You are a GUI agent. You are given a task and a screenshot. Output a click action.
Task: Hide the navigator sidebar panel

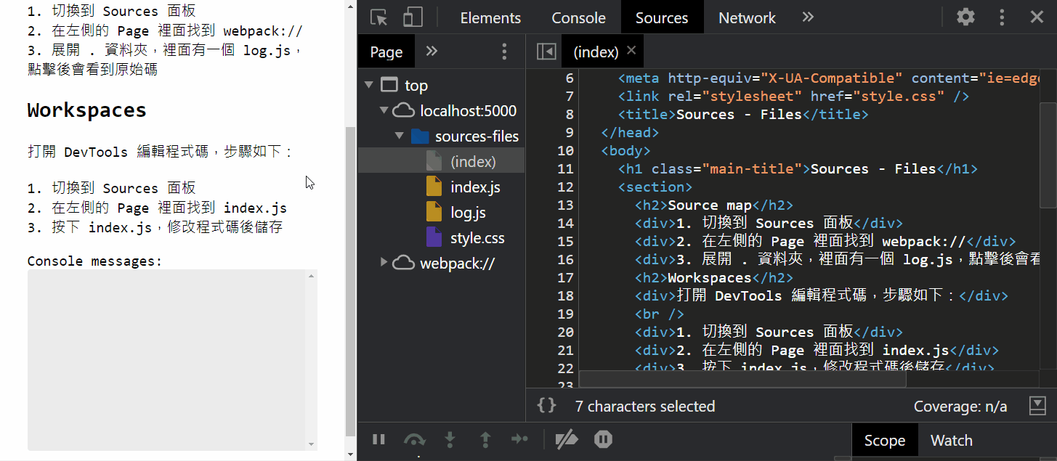(546, 51)
